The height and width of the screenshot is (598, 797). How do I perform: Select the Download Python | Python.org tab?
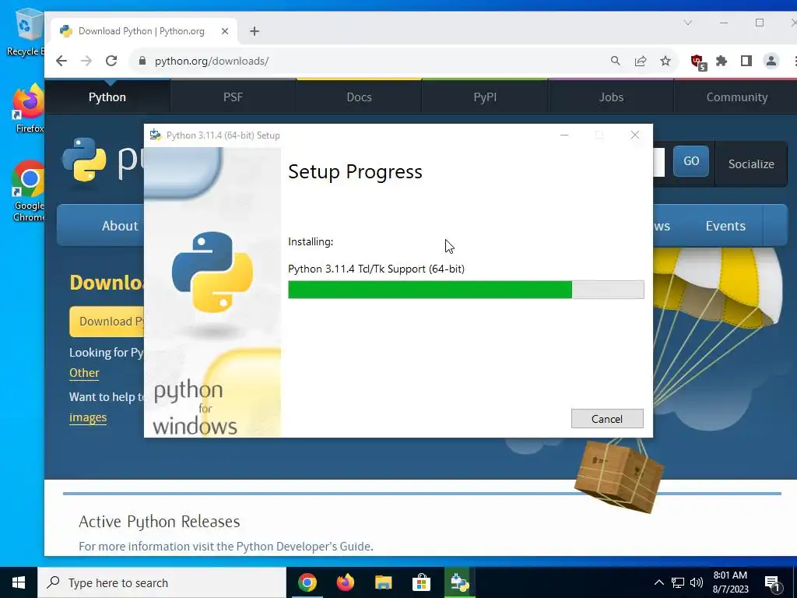(142, 31)
